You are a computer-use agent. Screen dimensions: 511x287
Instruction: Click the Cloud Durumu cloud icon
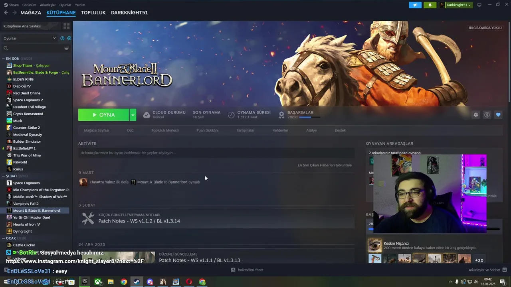[147, 115]
